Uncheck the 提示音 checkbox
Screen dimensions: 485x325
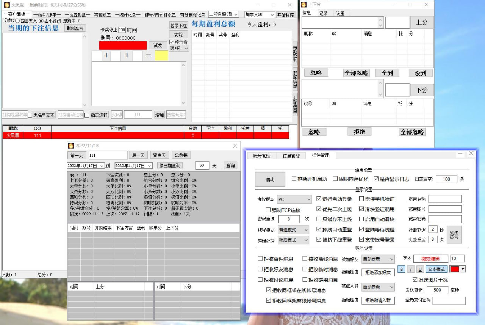(x=172, y=42)
